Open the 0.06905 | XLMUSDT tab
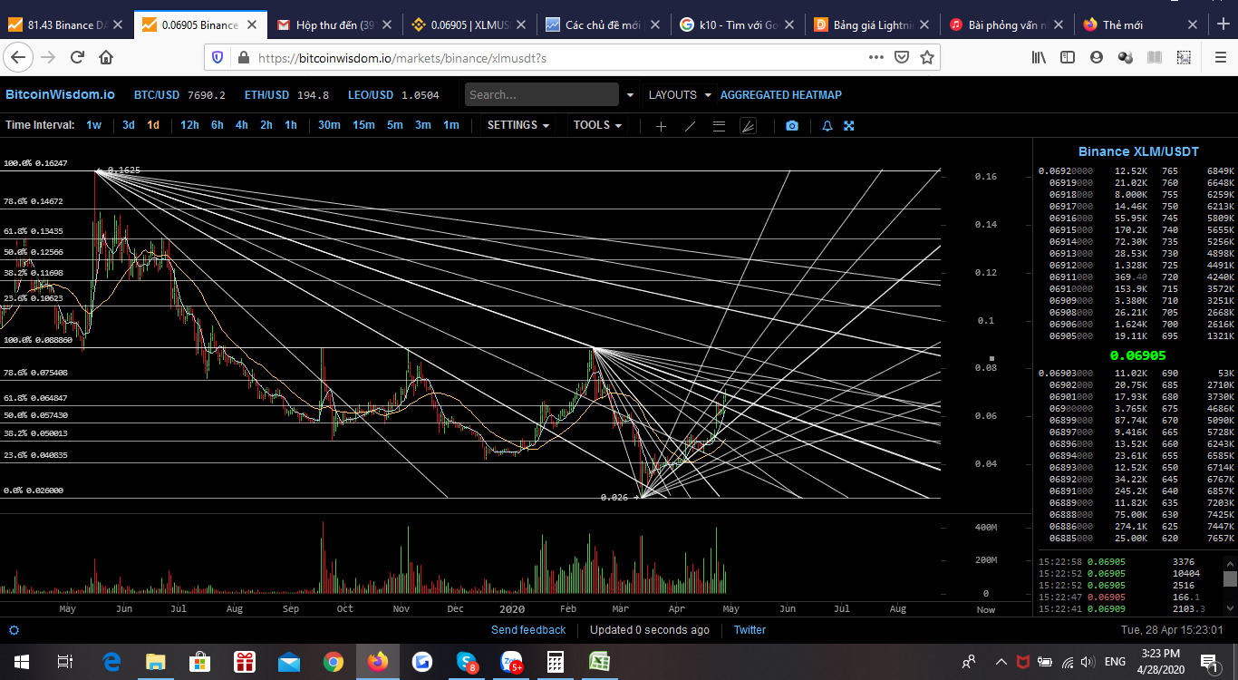Screen dimensions: 1238x680 [x=468, y=24]
